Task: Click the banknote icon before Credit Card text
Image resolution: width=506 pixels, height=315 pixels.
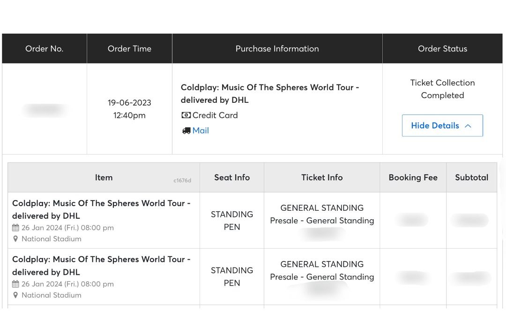Action: coord(186,115)
